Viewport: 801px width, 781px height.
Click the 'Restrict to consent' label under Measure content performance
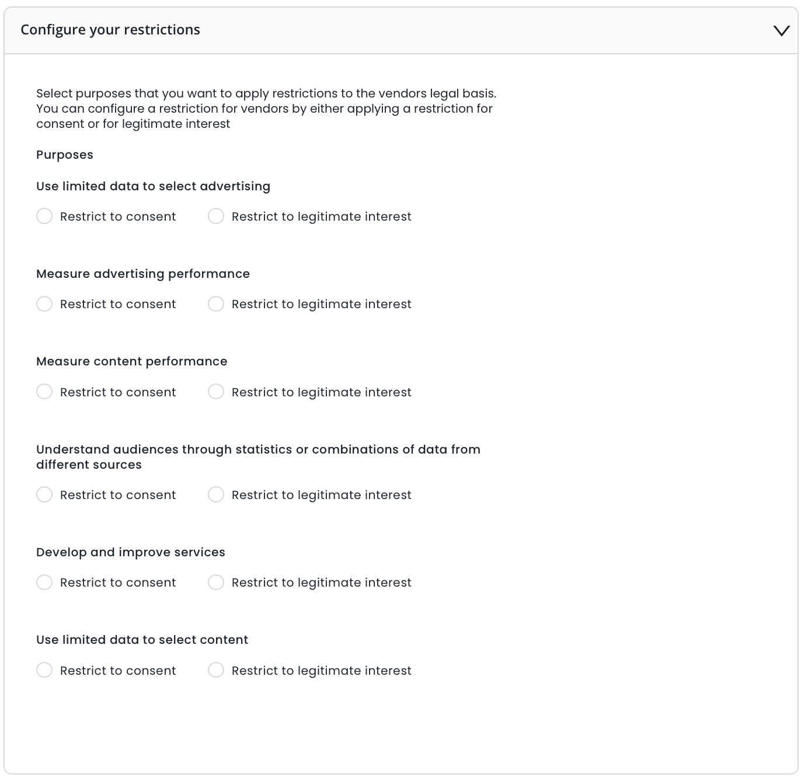[x=118, y=392]
